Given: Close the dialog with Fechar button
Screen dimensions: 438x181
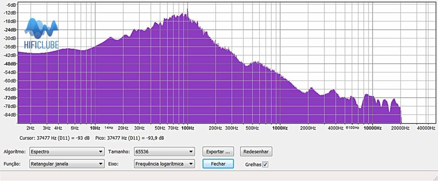Looking at the screenshot, I should click(x=218, y=164).
